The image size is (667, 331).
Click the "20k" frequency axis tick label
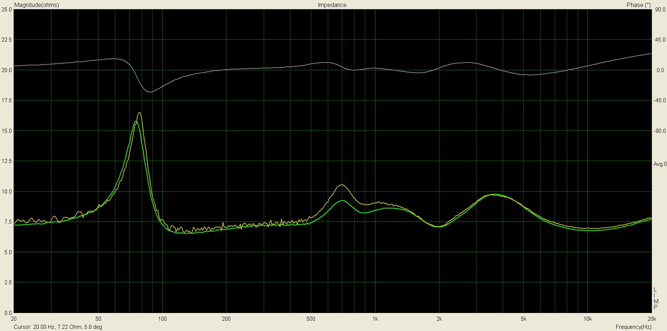coord(652,319)
